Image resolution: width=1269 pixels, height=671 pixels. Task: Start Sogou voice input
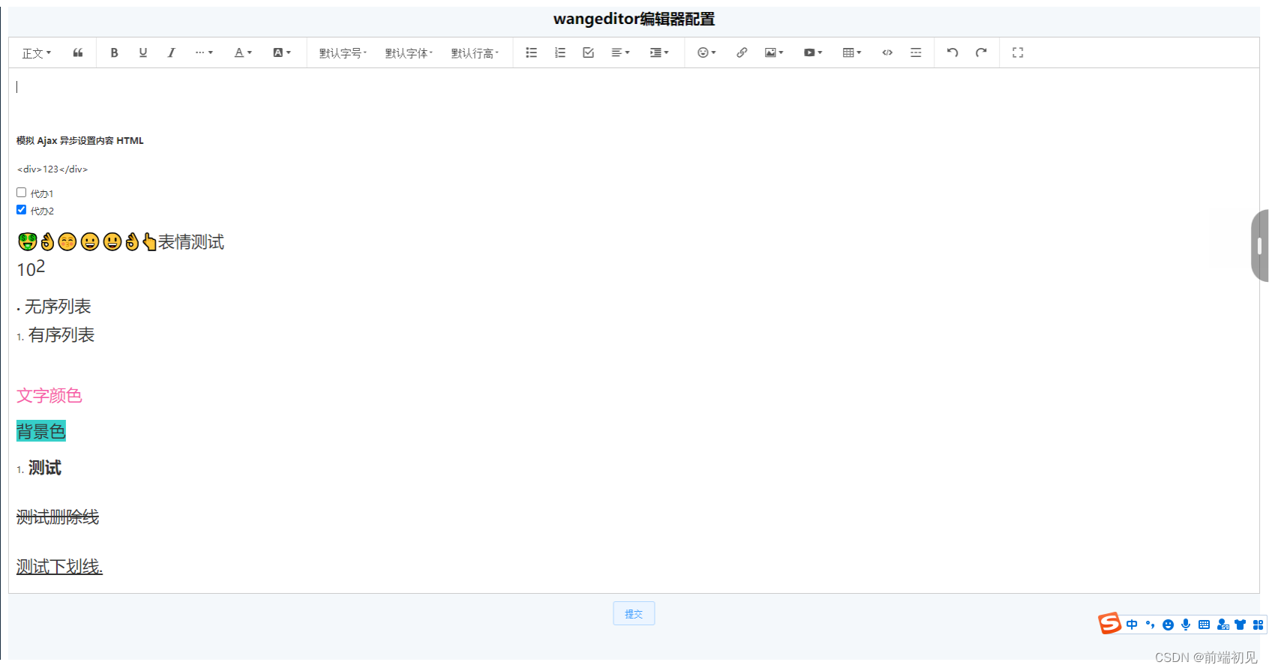[1186, 625]
